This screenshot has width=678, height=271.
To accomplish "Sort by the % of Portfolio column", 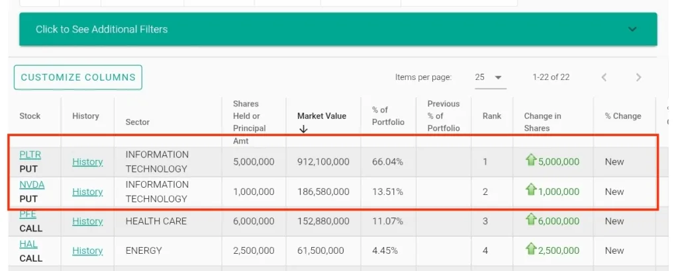I will coord(388,116).
